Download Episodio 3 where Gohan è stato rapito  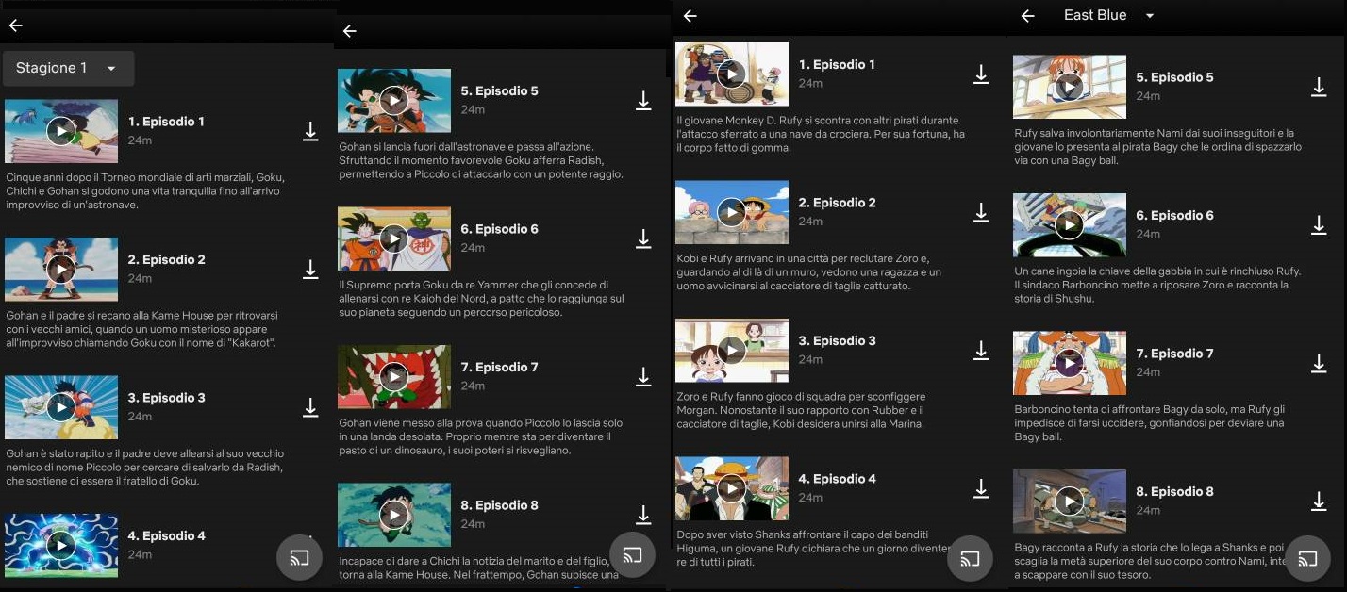click(310, 407)
